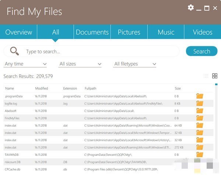Open the settings gear icon

point(190,8)
